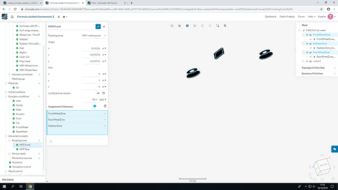Image resolution: width=338 pixels, height=190 pixels.
Task: Reset the rotational velocity value
Action: click(104, 93)
